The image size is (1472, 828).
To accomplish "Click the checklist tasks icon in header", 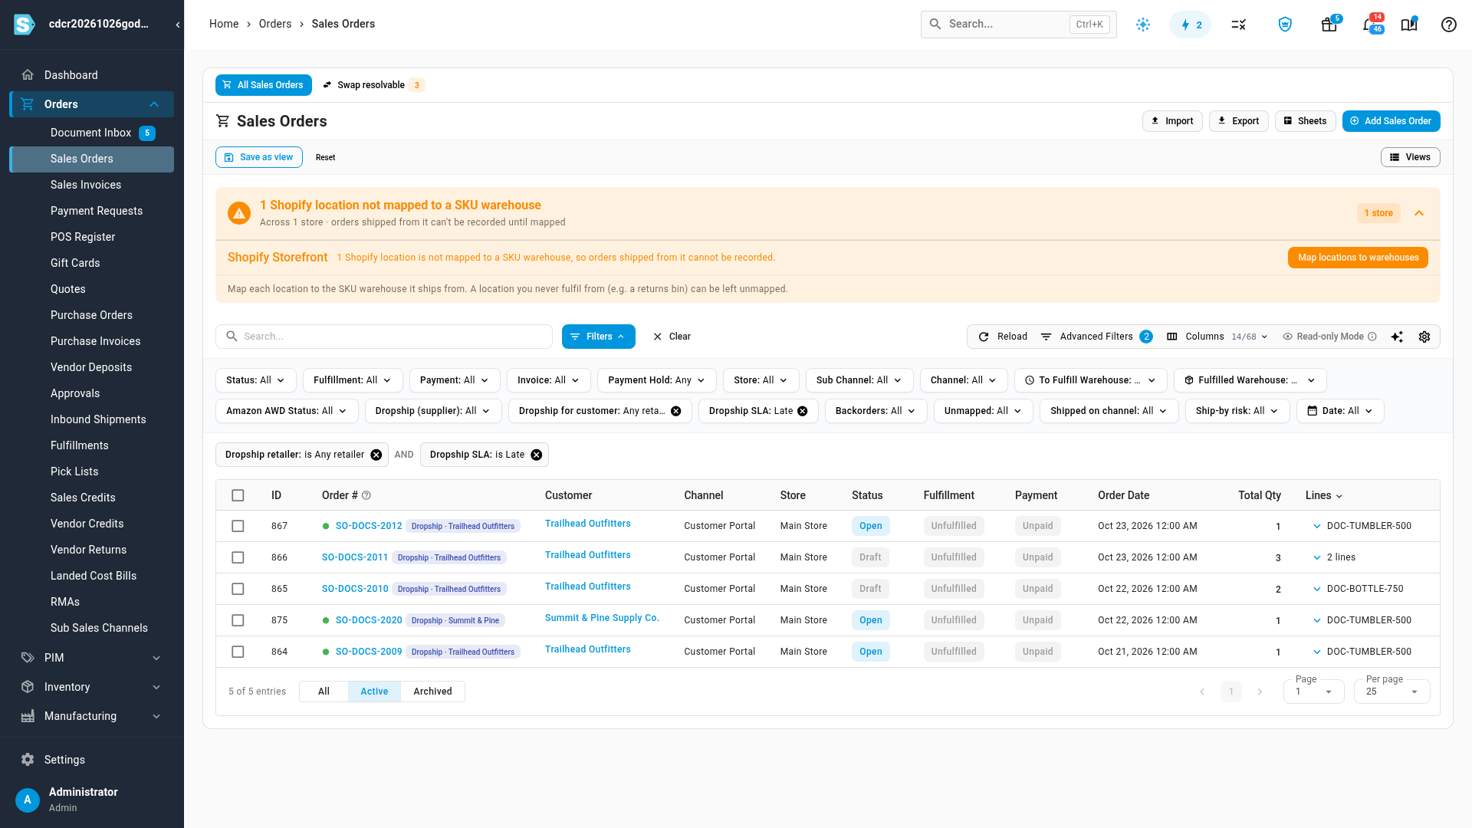I will 1239,25.
